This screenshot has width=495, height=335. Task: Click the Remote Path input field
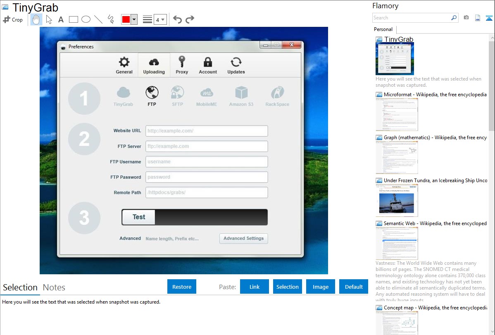point(207,192)
